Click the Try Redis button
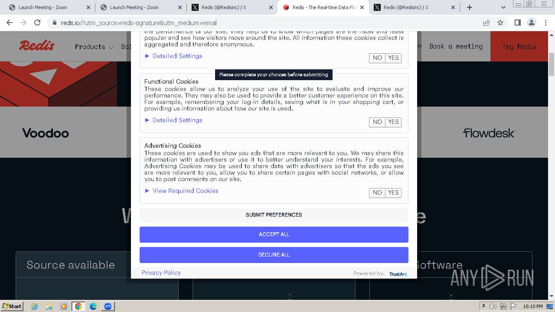The height and width of the screenshot is (312, 555). click(x=519, y=46)
